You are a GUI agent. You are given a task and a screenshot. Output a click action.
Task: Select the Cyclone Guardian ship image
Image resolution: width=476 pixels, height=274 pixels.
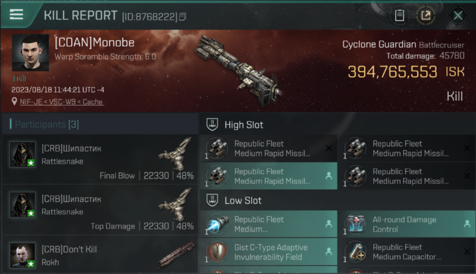point(238,70)
